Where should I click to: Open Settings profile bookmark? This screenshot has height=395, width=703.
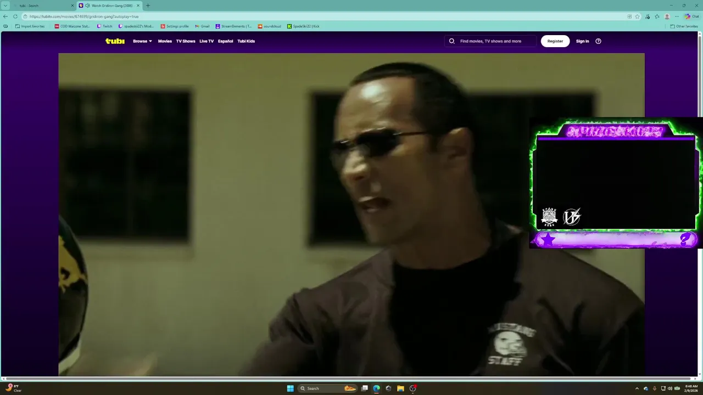click(175, 26)
